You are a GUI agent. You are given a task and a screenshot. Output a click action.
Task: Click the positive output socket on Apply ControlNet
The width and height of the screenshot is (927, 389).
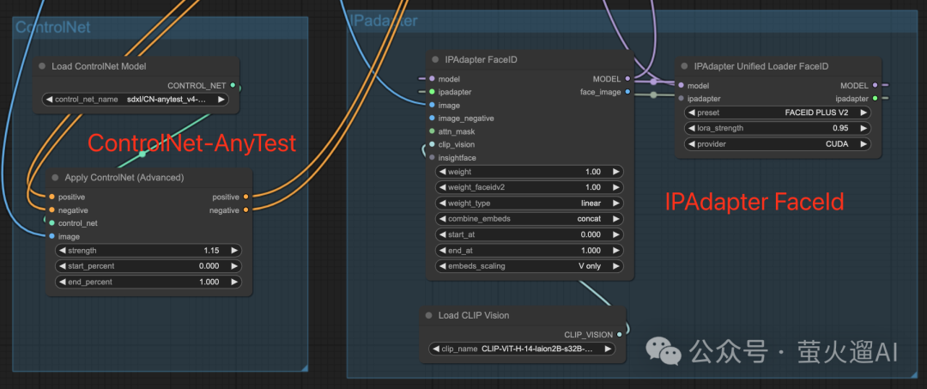point(246,197)
